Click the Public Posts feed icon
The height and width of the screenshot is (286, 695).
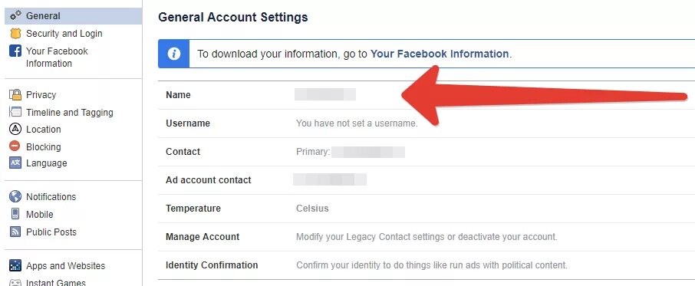(x=15, y=232)
